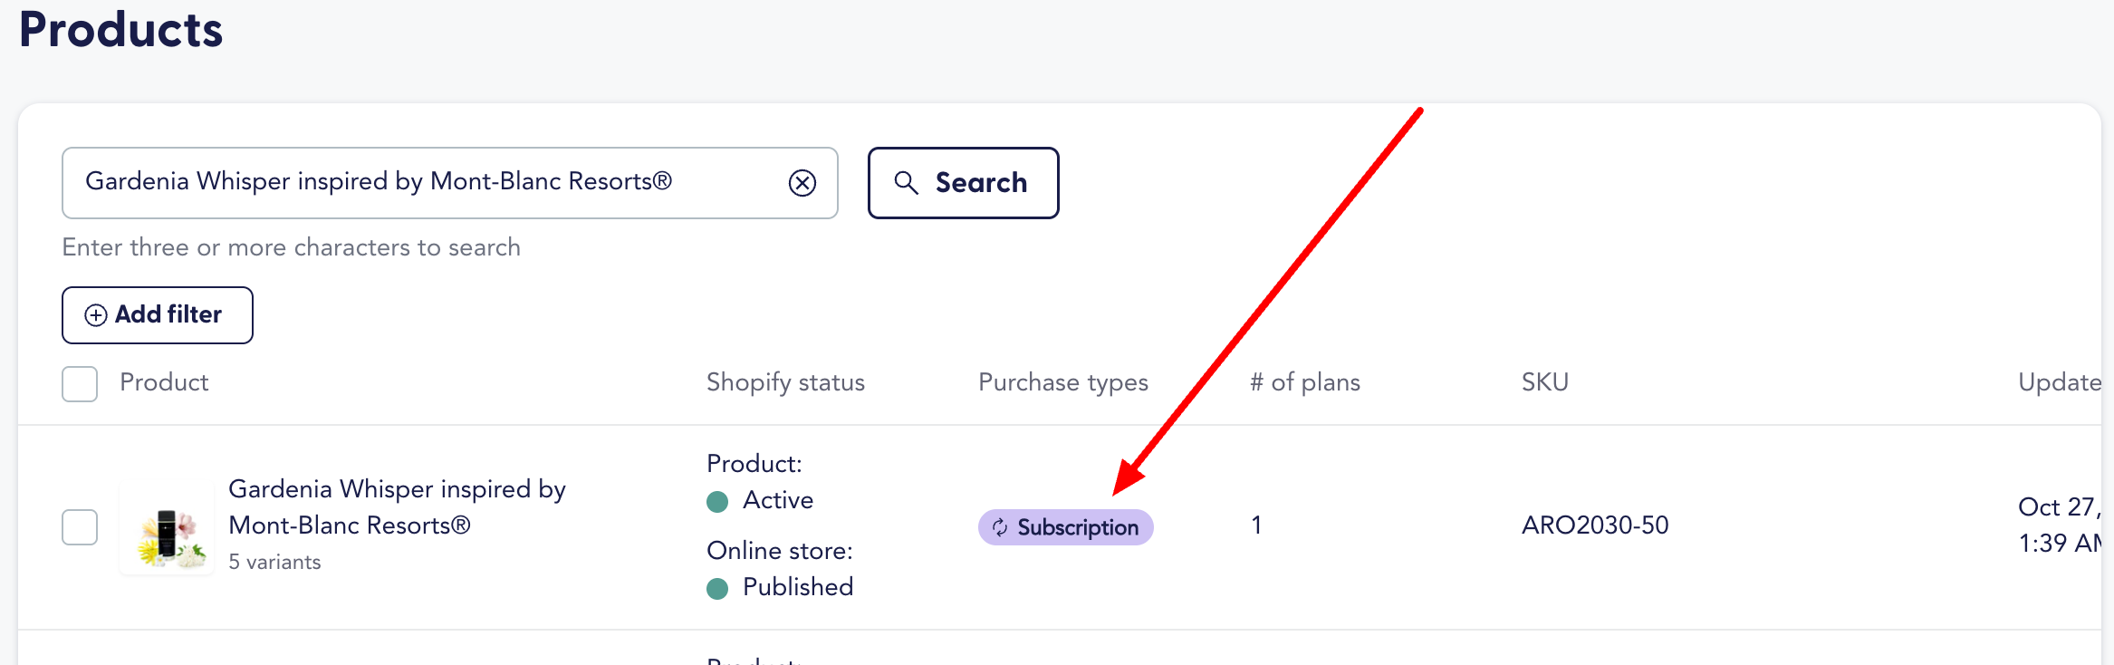Select the Gardenia Whisper product checkbox
This screenshot has width=2114, height=665.
[x=80, y=526]
